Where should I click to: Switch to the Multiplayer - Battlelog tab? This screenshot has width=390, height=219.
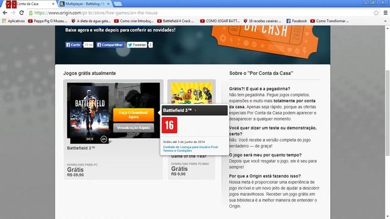85,4
